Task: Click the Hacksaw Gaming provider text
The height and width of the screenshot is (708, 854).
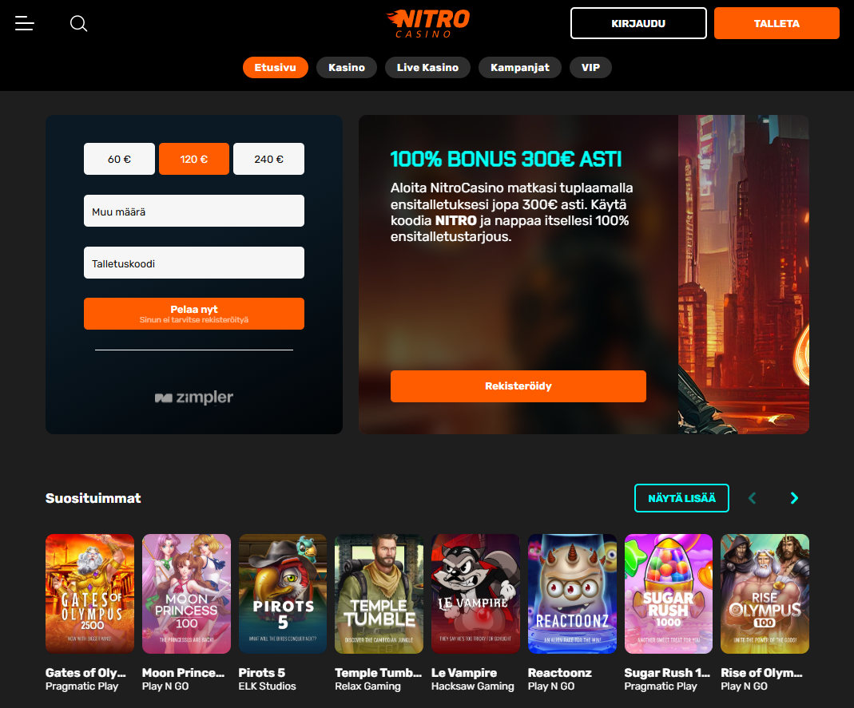Action: (x=473, y=686)
